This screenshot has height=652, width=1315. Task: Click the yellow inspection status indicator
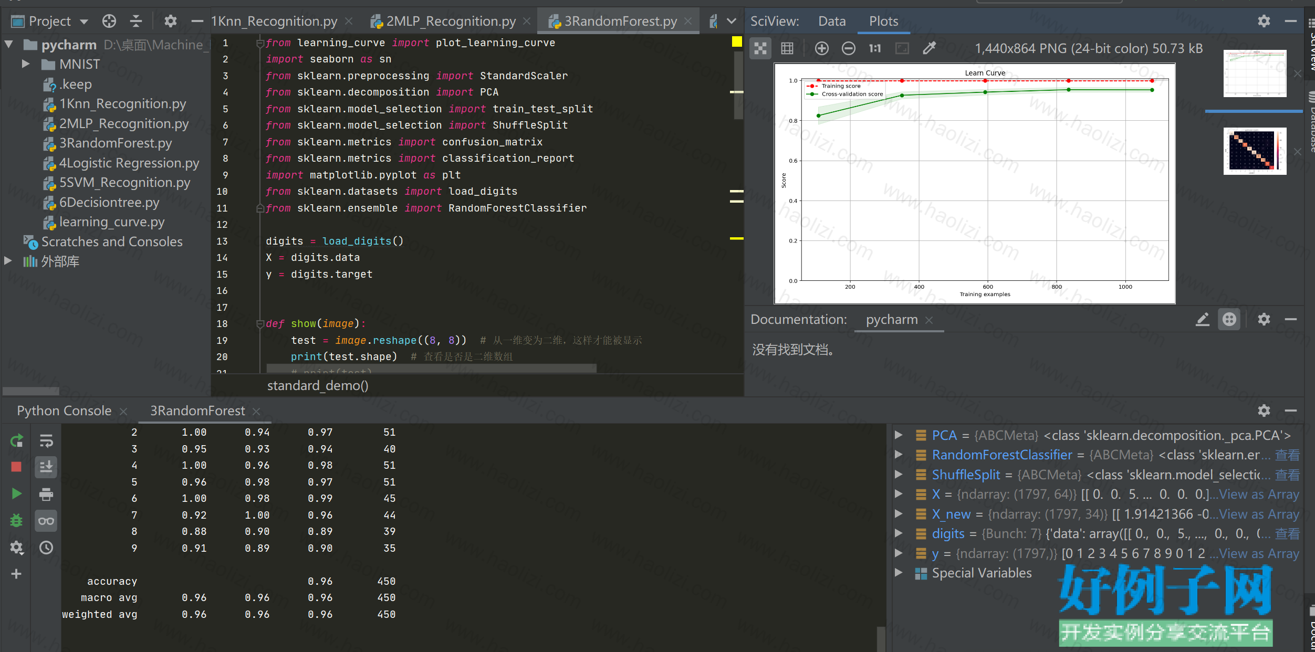point(737,41)
